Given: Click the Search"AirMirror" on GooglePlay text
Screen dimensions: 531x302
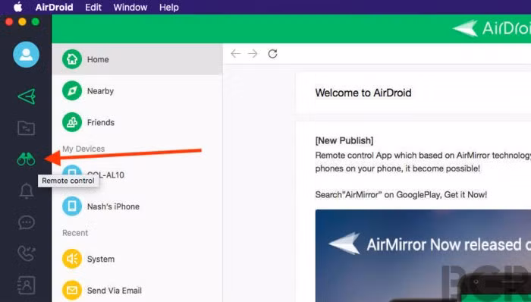Looking at the screenshot, I should 401,195.
